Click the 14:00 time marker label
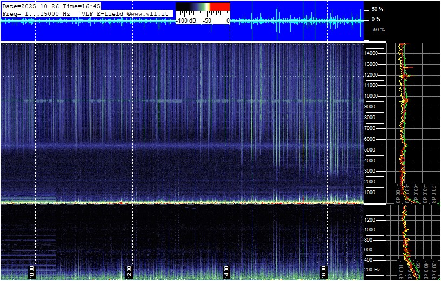 [x=226, y=271]
